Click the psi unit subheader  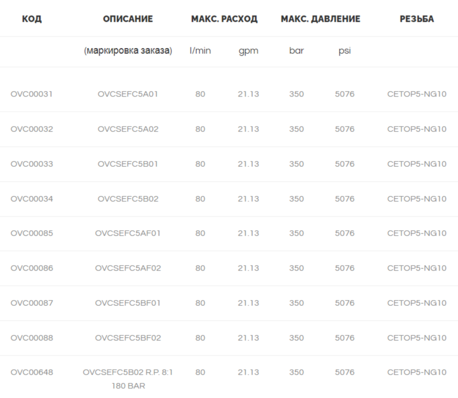pyautogui.click(x=345, y=51)
